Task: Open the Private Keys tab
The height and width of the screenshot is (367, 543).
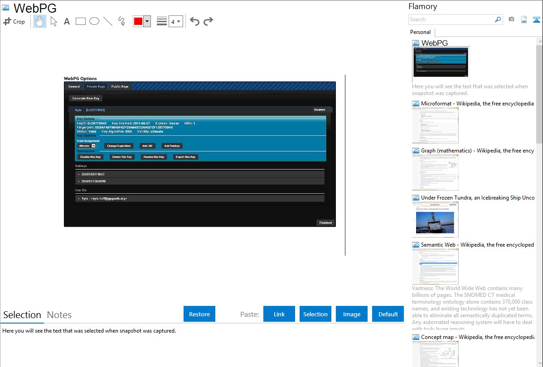Action: point(96,86)
